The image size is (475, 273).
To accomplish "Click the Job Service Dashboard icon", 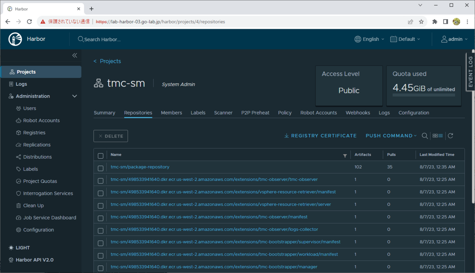I will pos(19,218).
